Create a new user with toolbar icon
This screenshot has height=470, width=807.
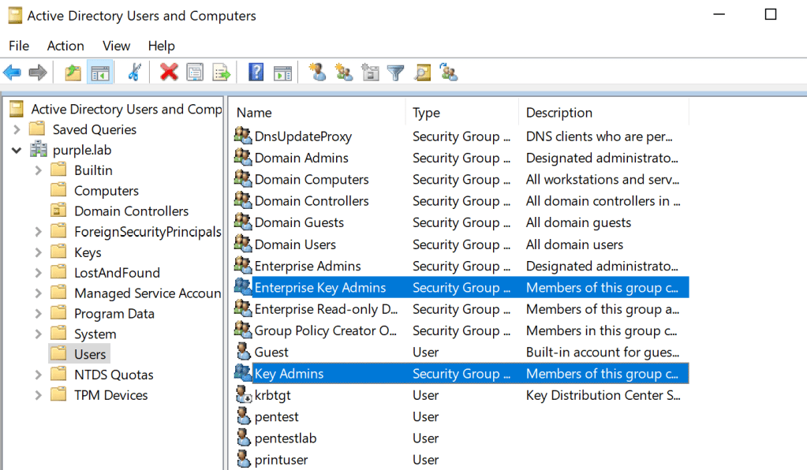(318, 73)
